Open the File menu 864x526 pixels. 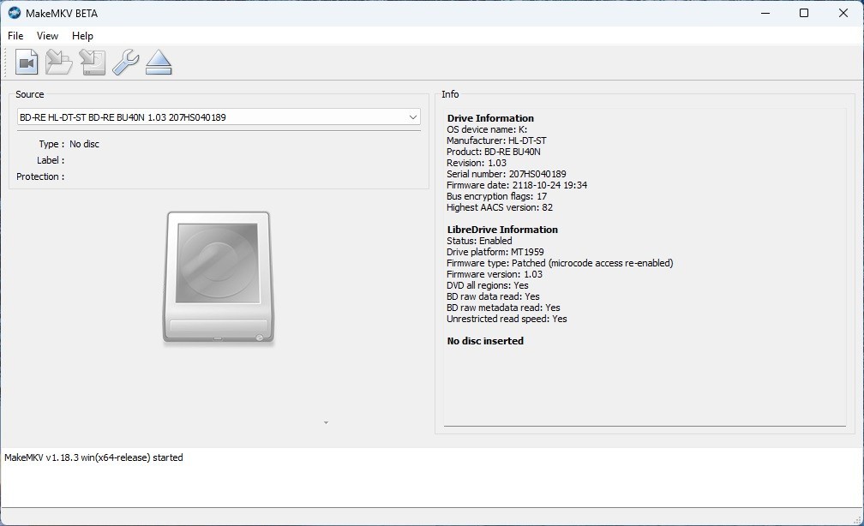click(x=15, y=36)
